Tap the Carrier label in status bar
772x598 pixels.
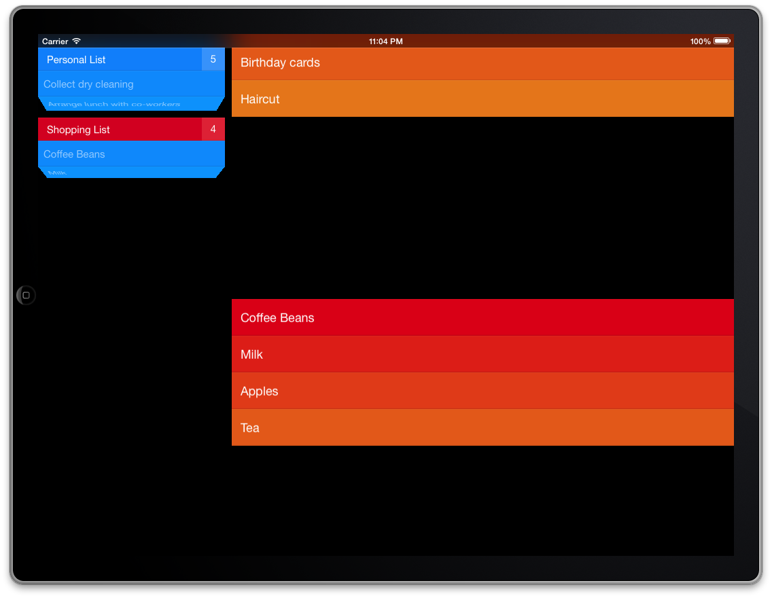point(55,41)
